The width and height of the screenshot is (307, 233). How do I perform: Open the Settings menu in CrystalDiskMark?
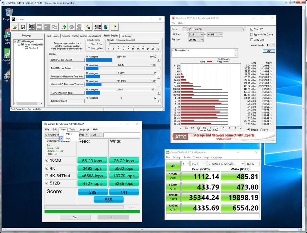176,157
